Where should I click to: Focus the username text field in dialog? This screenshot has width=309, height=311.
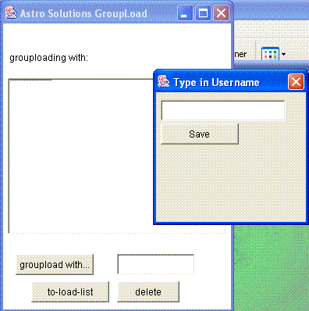(x=223, y=110)
